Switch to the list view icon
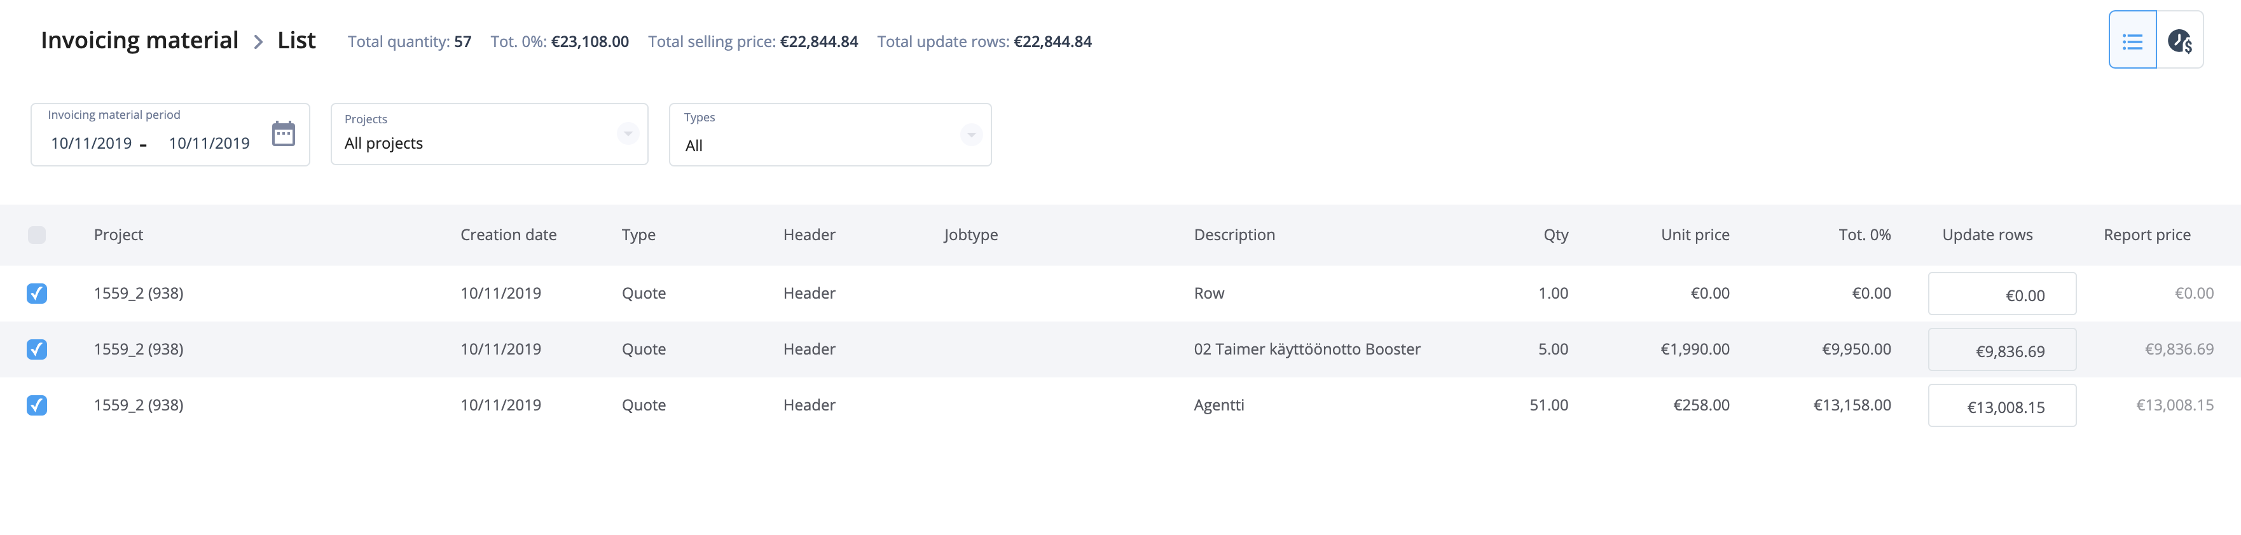This screenshot has width=2241, height=535. click(2132, 40)
